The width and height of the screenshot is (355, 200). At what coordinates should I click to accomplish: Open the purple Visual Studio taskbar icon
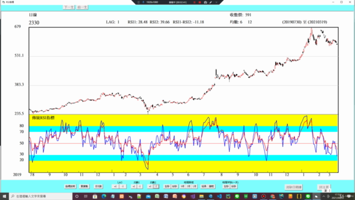pyautogui.click(x=192, y=196)
